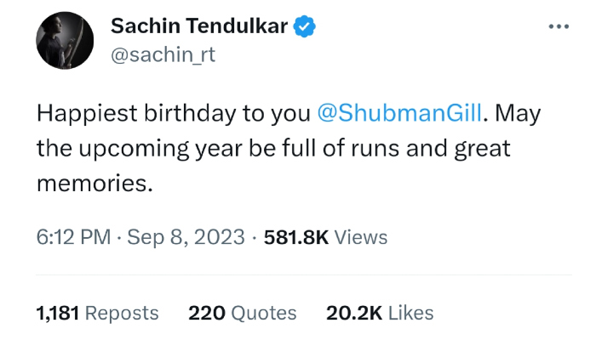Click the "Happiest birthday to you" text
The width and height of the screenshot is (596, 340).
175,113
